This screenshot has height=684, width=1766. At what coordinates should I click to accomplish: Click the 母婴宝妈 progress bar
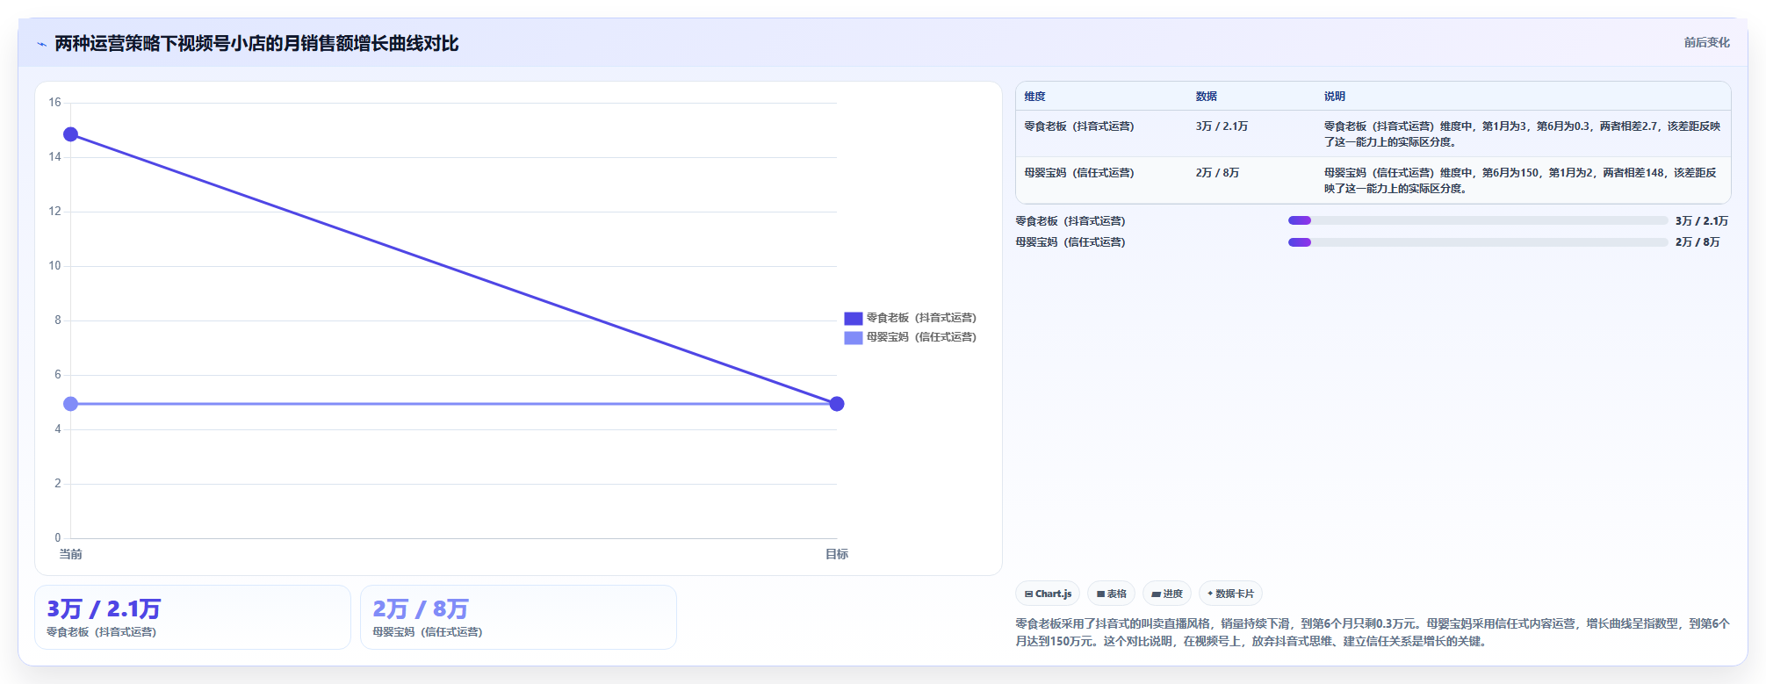click(x=1478, y=242)
